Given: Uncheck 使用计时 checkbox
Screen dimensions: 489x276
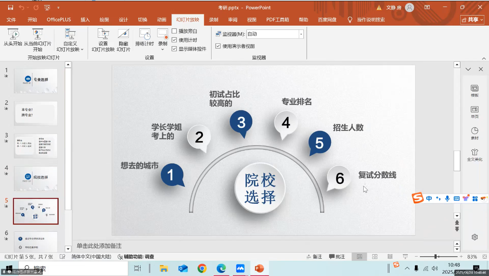Looking at the screenshot, I should [x=175, y=40].
